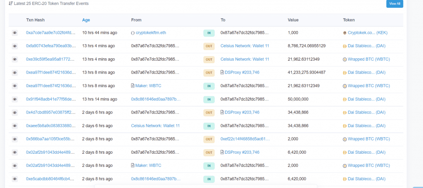The width and height of the screenshot is (423, 188).
Task: Click the DAI token icon in the 50,000,000 row
Action: click(345, 99)
